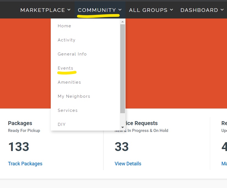Select Home from the Community dropdown
The height and width of the screenshot is (188, 227).
tap(65, 26)
